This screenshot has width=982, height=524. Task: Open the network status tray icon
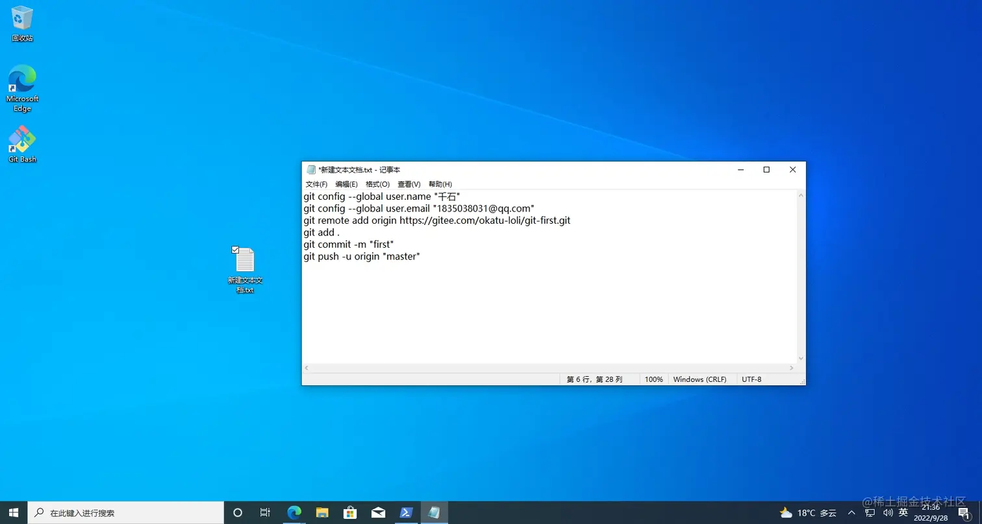click(870, 513)
